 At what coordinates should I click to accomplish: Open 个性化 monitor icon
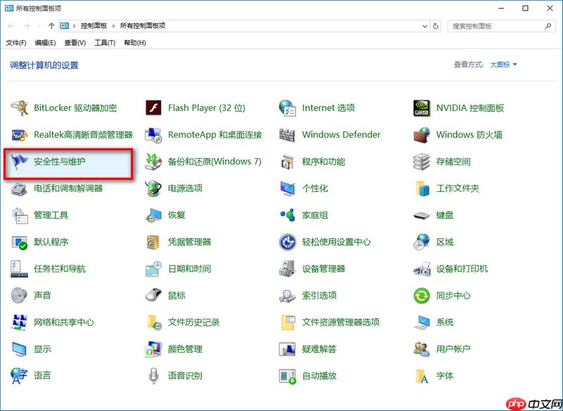point(287,188)
